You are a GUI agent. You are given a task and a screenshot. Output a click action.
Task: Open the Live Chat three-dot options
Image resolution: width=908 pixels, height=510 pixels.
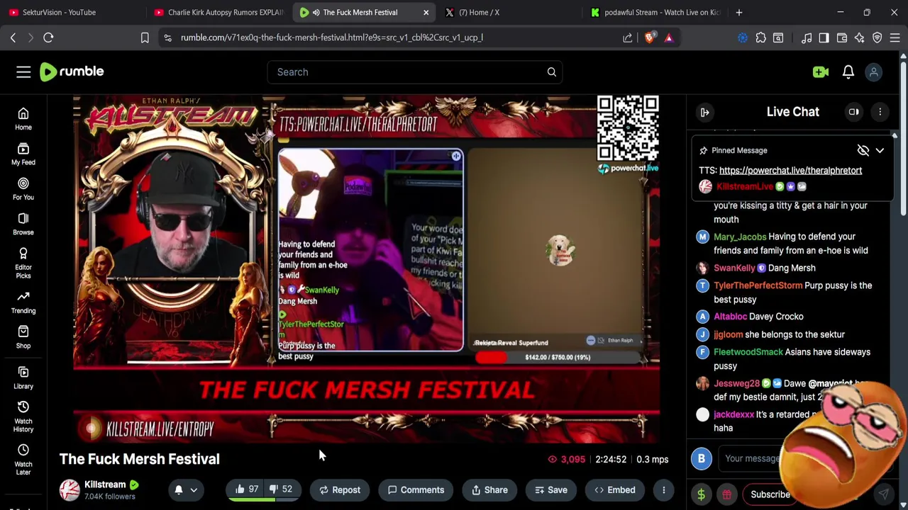coord(880,112)
